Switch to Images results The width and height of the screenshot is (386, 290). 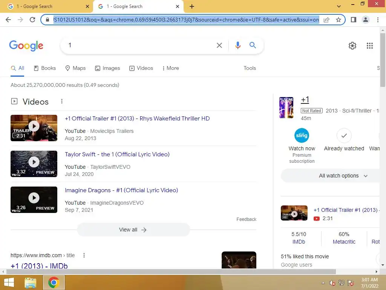click(x=107, y=68)
